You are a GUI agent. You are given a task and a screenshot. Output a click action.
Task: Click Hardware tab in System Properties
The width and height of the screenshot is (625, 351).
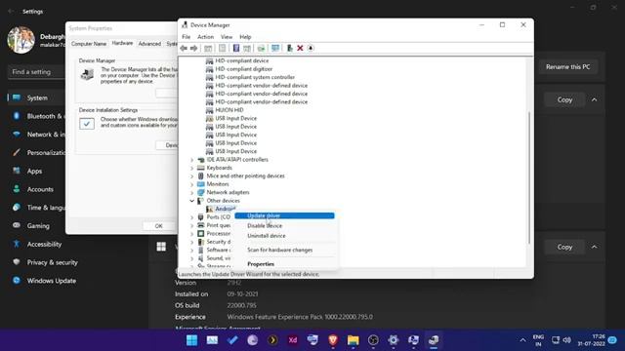tap(122, 43)
